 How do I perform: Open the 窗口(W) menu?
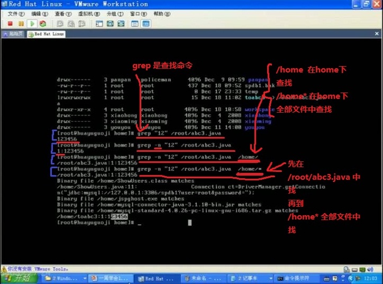139,14
